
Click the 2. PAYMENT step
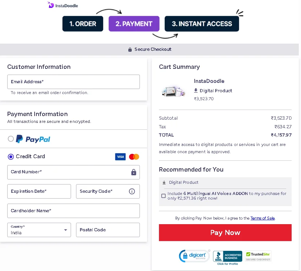click(x=134, y=24)
